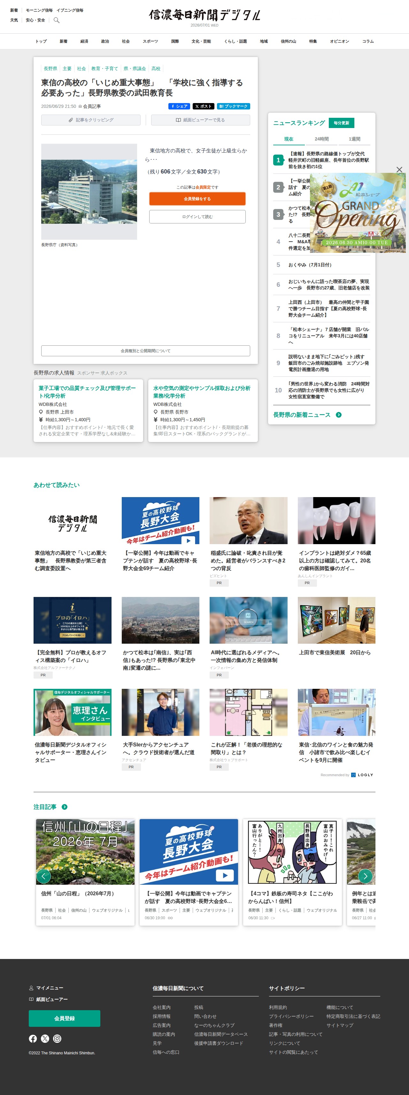409x1095 pixels.
Task: Open the search magnifier icon in header
Action: (x=57, y=20)
